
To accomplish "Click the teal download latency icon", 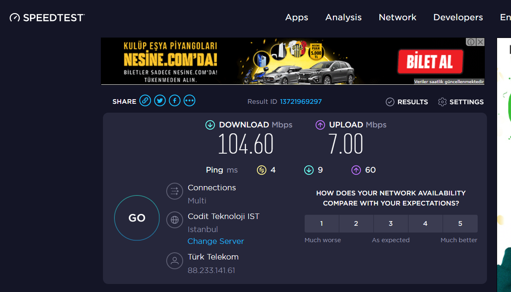I will [309, 170].
